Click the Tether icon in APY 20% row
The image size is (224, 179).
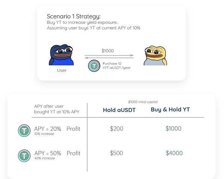coord(24,131)
